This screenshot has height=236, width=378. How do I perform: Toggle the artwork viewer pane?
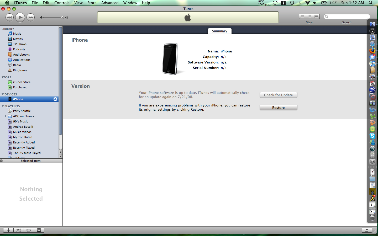tap(39, 230)
